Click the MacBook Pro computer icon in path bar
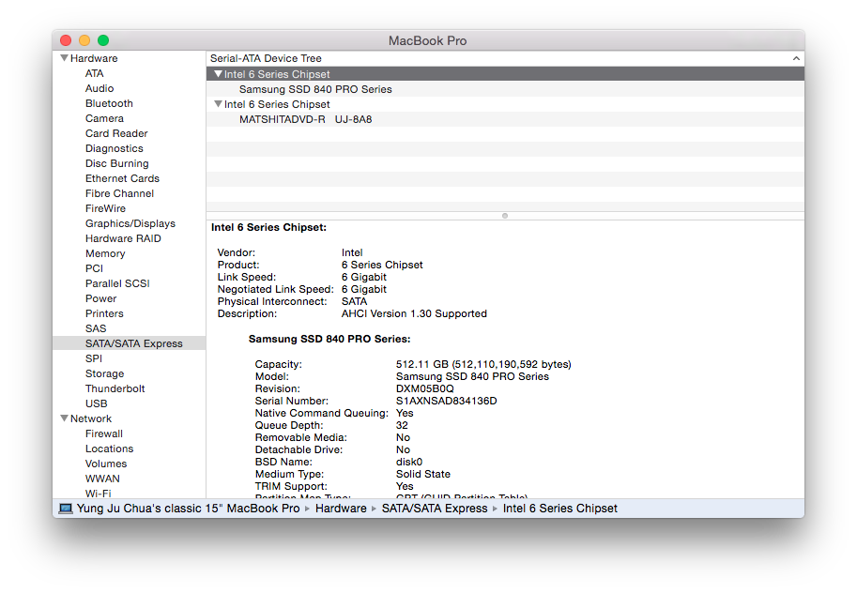This screenshot has height=593, width=857. point(66,509)
